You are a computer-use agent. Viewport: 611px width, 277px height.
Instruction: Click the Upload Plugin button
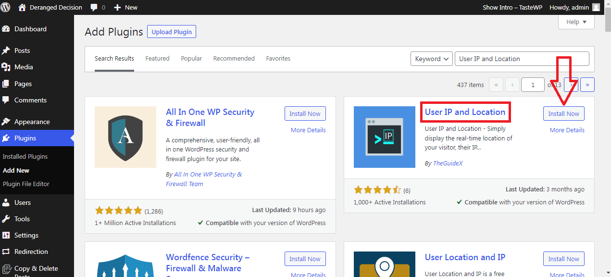(172, 32)
